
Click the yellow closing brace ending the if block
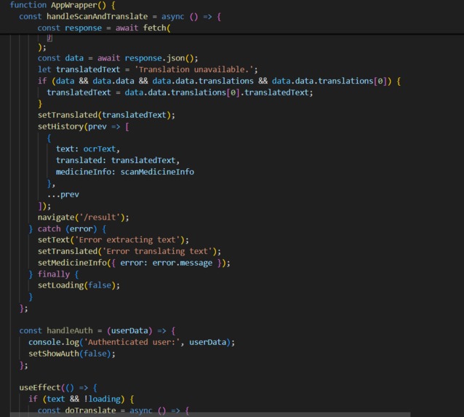coord(40,103)
